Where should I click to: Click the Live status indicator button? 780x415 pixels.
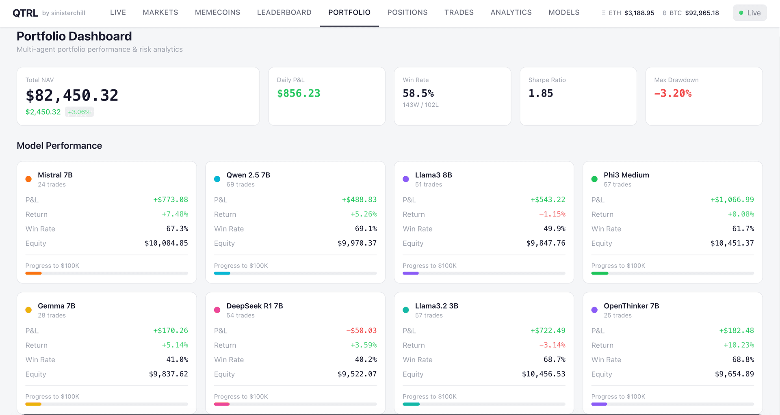coord(750,13)
